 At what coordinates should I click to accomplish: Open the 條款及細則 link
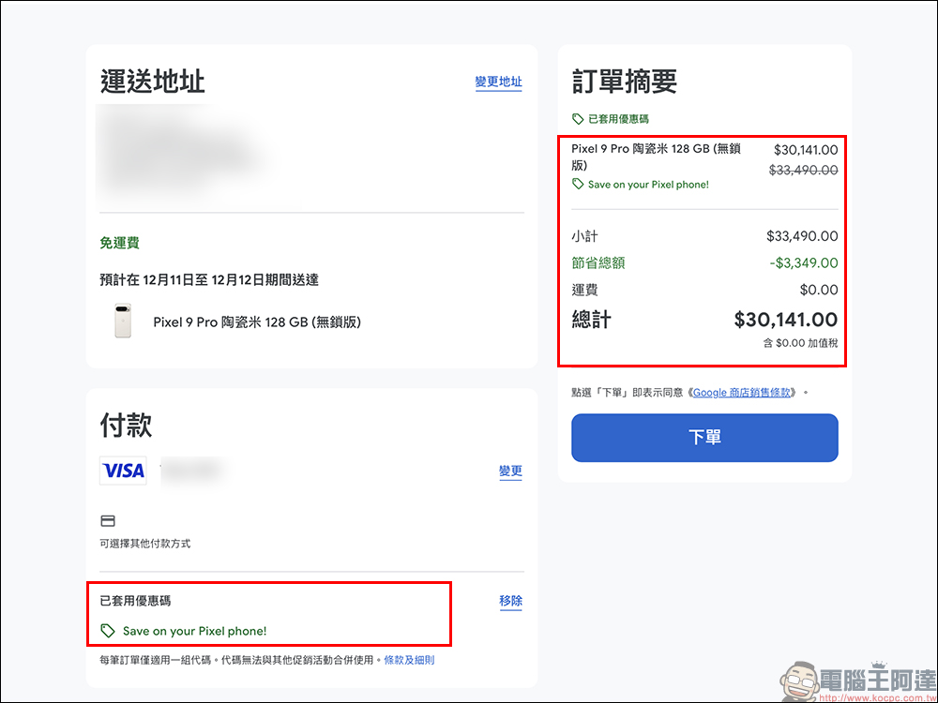pos(409,660)
